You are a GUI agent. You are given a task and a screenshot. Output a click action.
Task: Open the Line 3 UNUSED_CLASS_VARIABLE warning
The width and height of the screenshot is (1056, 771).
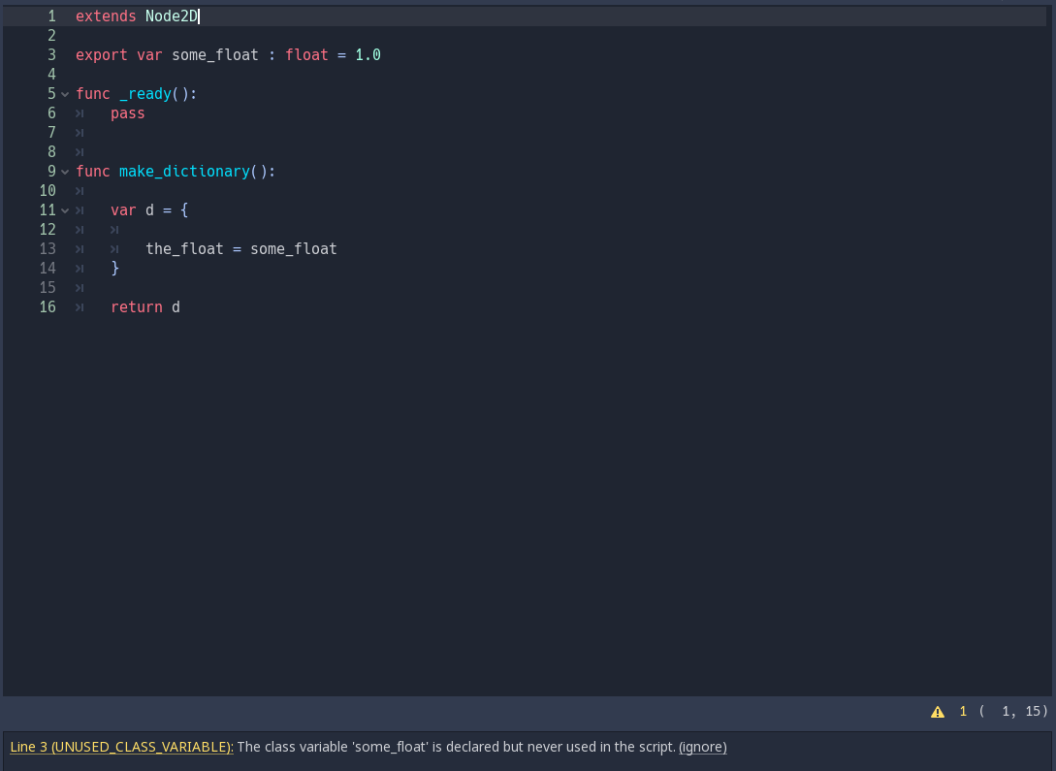coord(120,747)
